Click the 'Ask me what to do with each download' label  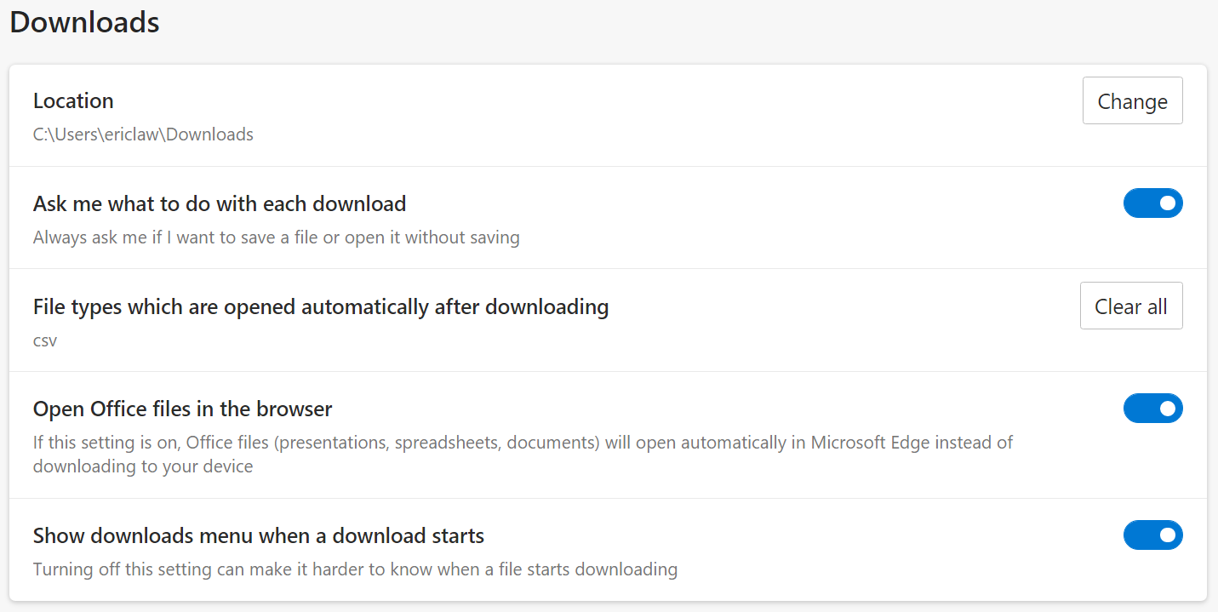220,204
